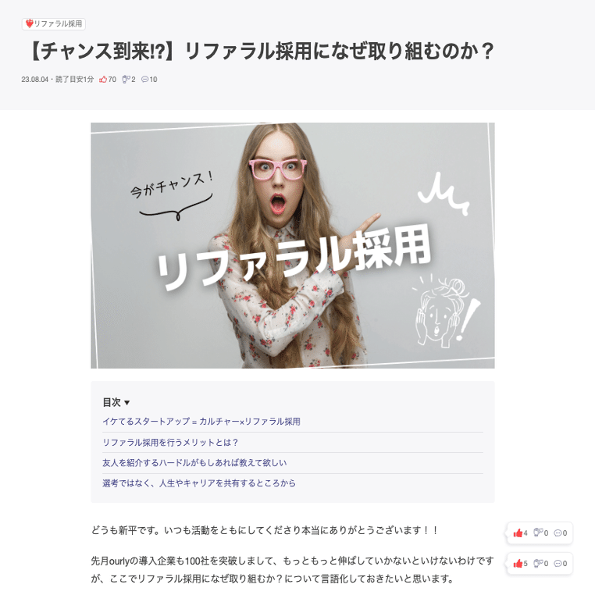
Task: Jump to イケてるスタートアップ = カルチャー×リファラル採用
Action: click(201, 422)
